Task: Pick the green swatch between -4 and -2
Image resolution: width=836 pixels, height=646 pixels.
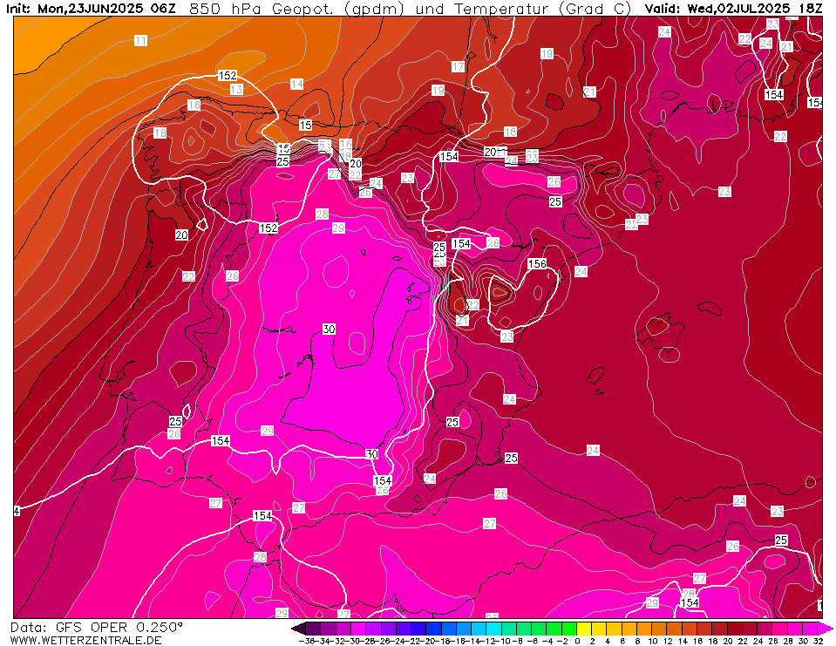Action: [554, 629]
